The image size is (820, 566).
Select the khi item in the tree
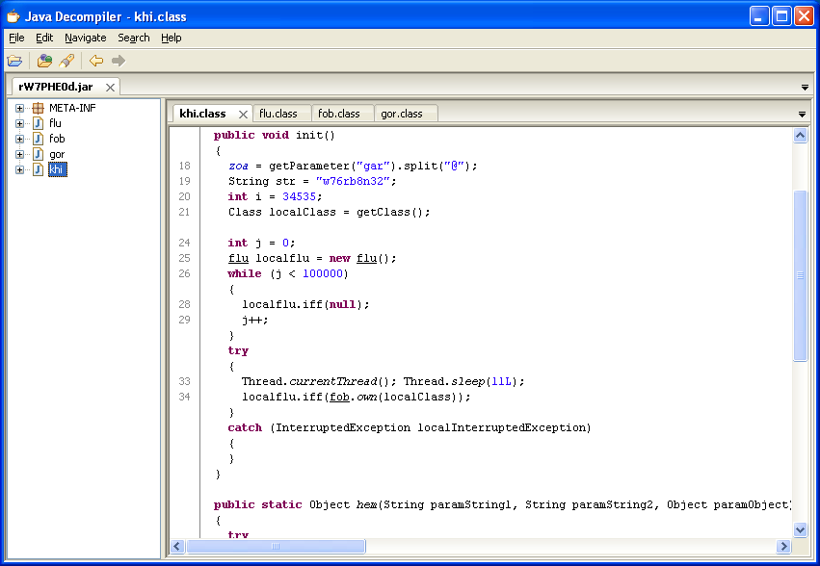pos(58,169)
